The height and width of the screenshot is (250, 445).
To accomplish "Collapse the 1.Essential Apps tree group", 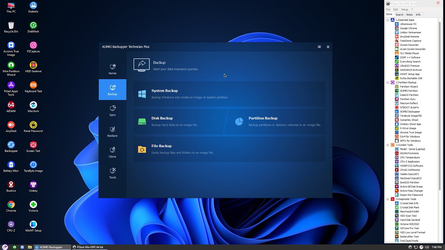I will (388, 20).
